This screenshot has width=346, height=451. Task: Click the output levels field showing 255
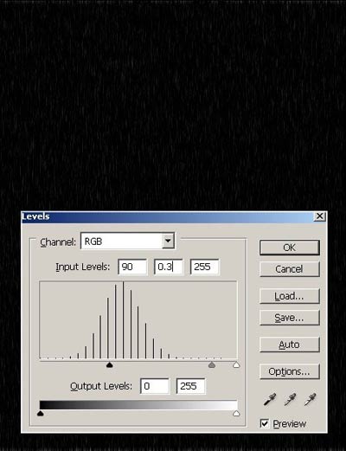[191, 386]
